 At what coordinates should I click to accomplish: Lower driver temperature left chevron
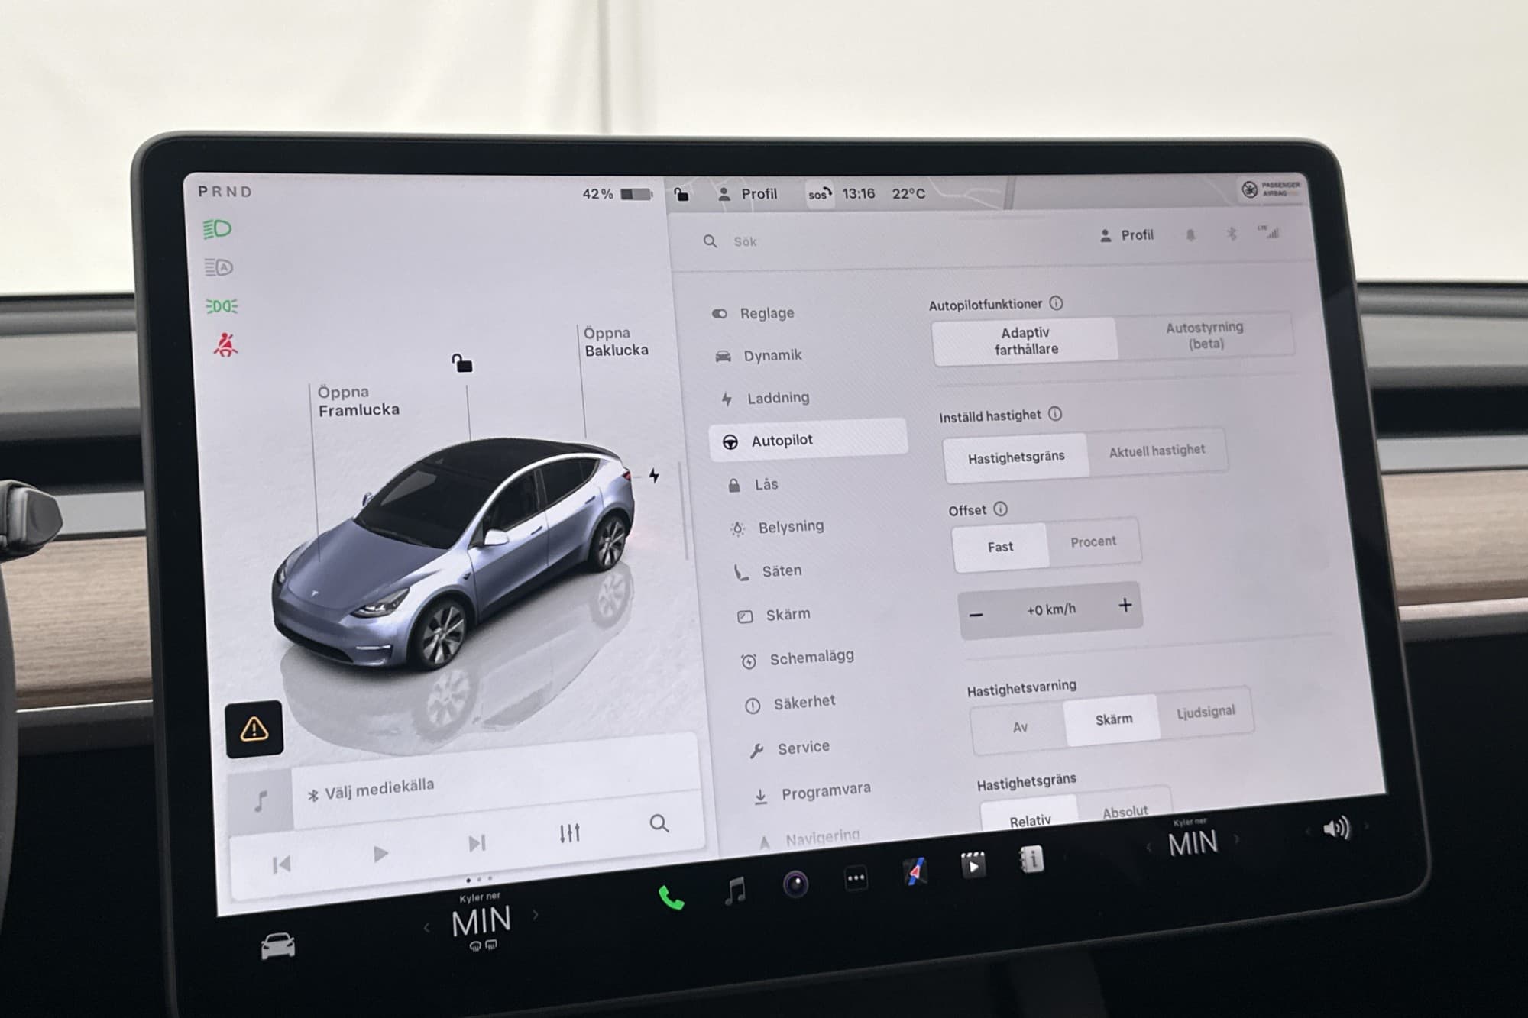click(x=427, y=927)
